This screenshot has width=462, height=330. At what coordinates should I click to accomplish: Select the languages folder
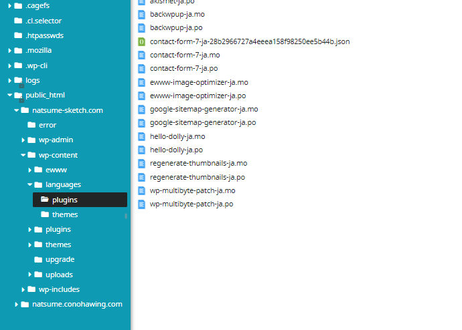(58, 184)
